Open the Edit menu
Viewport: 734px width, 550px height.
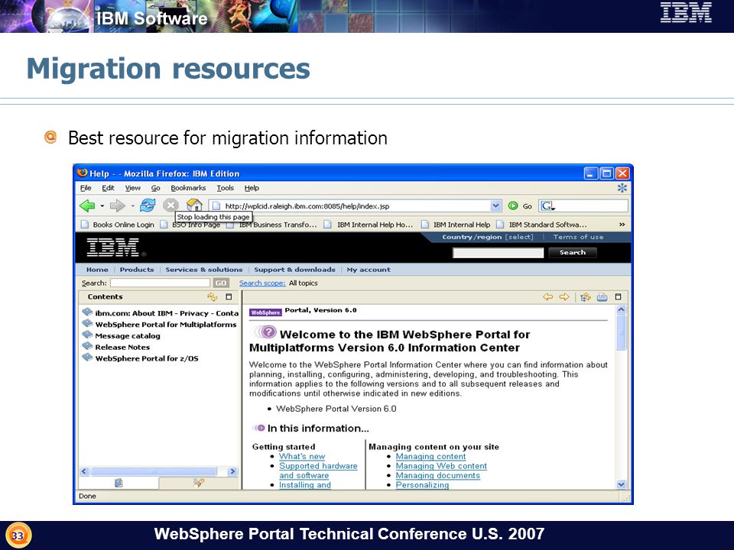(108, 188)
